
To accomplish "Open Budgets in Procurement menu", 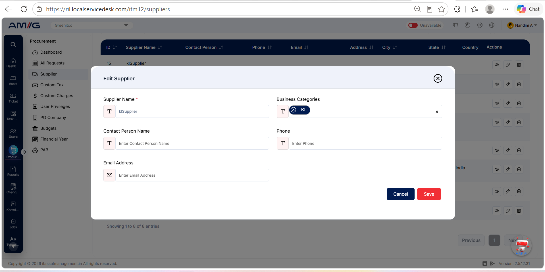I will [x=48, y=128].
